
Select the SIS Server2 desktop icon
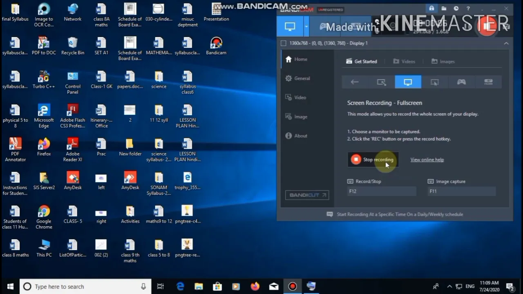[44, 180]
